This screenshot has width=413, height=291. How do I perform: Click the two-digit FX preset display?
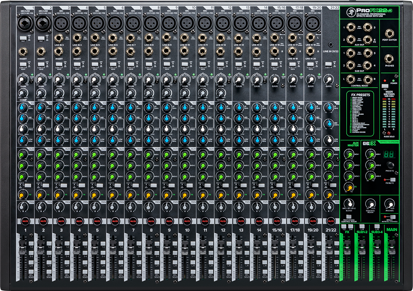(x=390, y=154)
